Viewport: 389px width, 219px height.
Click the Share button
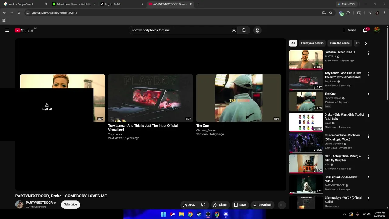(220, 205)
